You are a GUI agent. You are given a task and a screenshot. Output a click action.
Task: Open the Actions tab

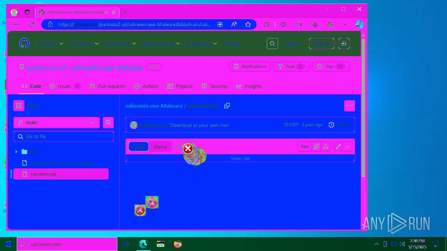click(146, 86)
